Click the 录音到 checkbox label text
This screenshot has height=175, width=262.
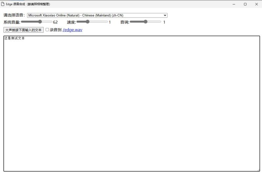click(55, 30)
